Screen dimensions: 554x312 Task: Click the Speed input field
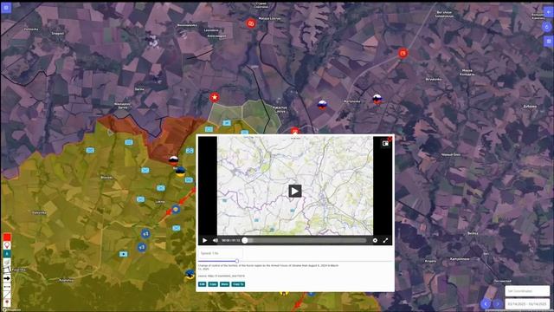(x=221, y=253)
